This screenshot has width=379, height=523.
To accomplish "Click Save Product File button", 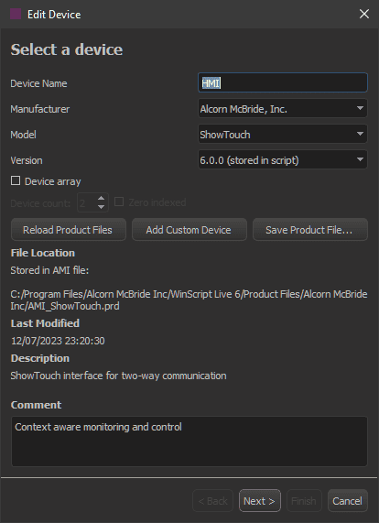I will [x=310, y=230].
